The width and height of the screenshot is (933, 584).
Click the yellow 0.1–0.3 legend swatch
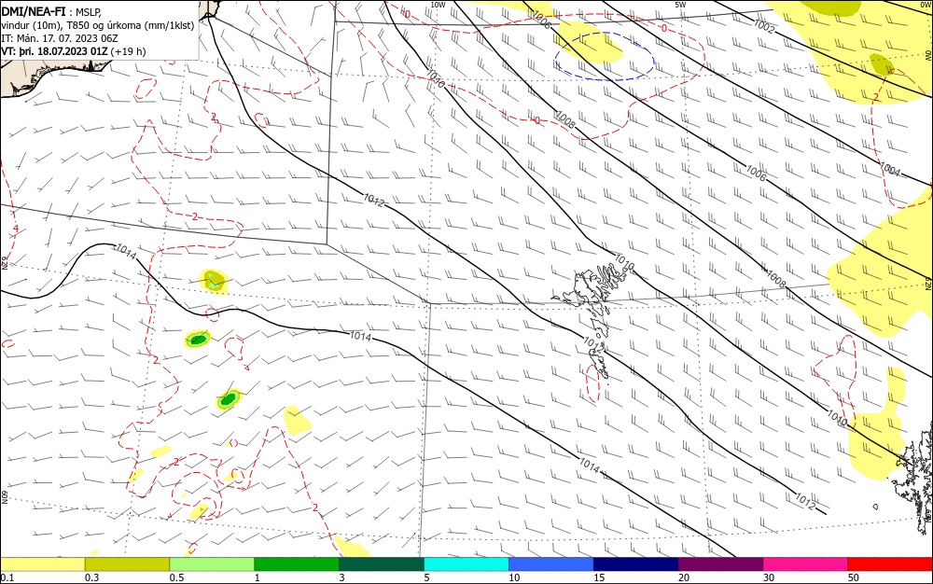[x=43, y=564]
